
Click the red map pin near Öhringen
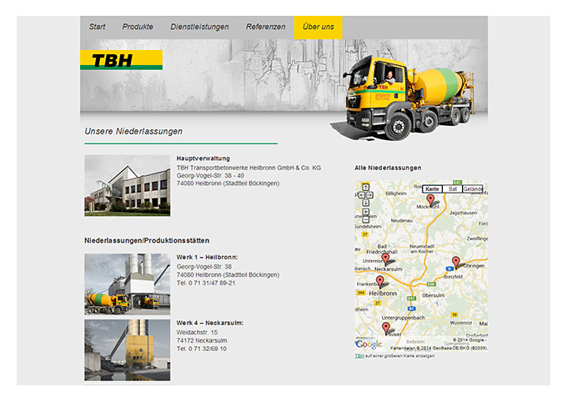click(x=456, y=263)
